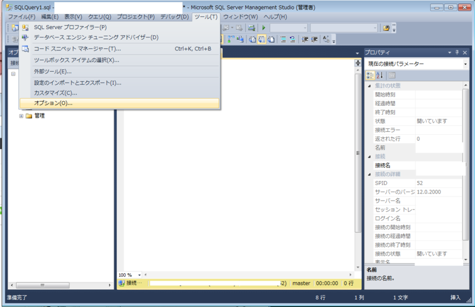
Task: Switch results to text output
Action: [x=252, y=39]
